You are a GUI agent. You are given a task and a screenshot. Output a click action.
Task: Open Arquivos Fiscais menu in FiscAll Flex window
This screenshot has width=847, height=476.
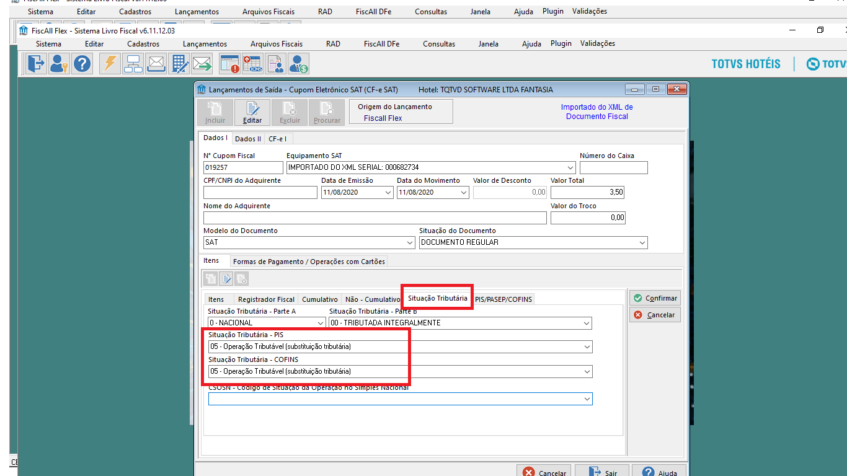point(277,44)
